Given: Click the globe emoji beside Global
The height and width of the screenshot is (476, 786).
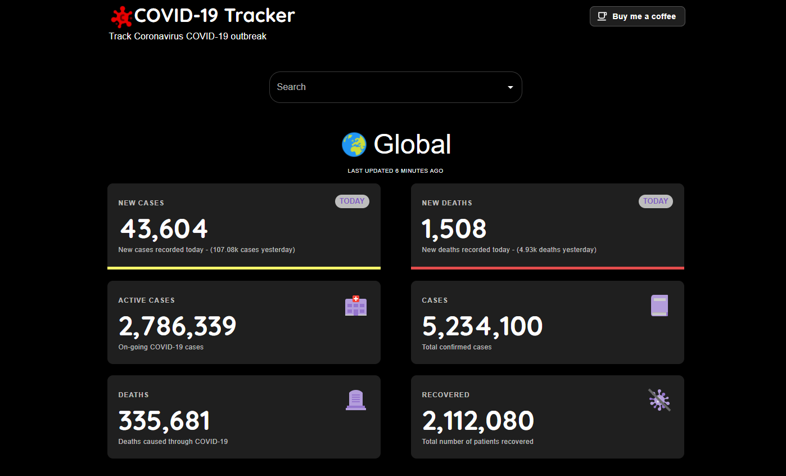Looking at the screenshot, I should tap(354, 145).
